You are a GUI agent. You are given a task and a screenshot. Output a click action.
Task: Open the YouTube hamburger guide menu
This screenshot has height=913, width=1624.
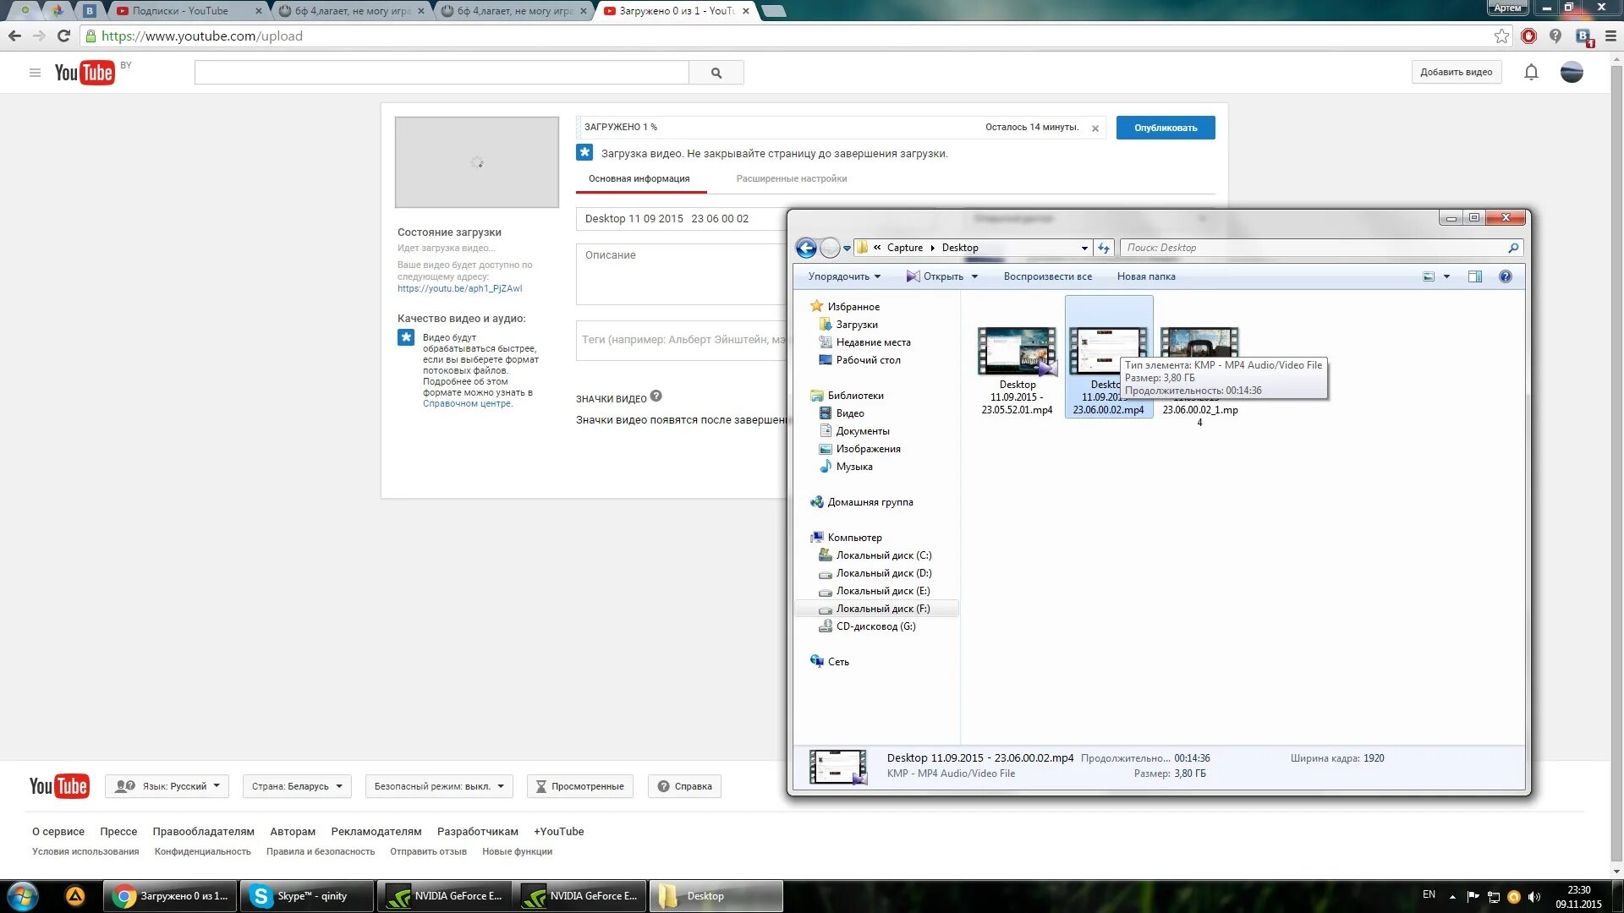(x=35, y=73)
